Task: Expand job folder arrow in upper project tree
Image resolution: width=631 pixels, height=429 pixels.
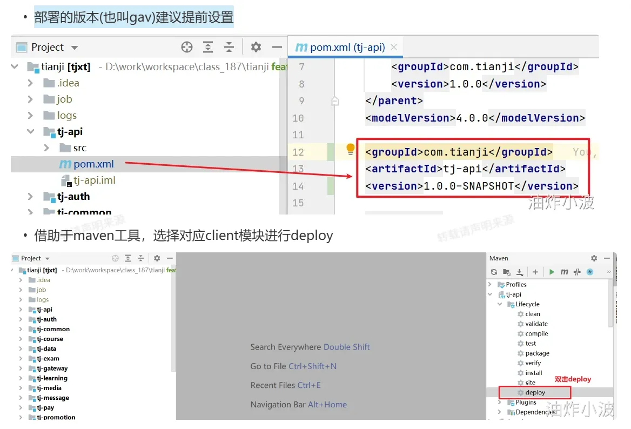Action: (30, 99)
